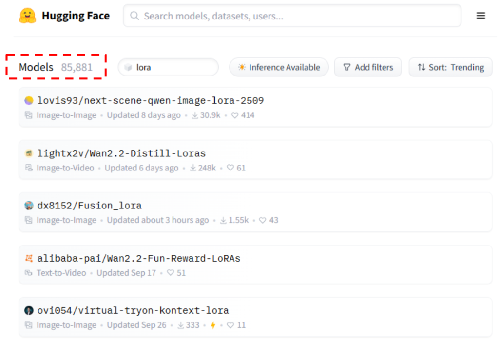
Task: Select the Hugging Face home text
Action: pos(76,16)
